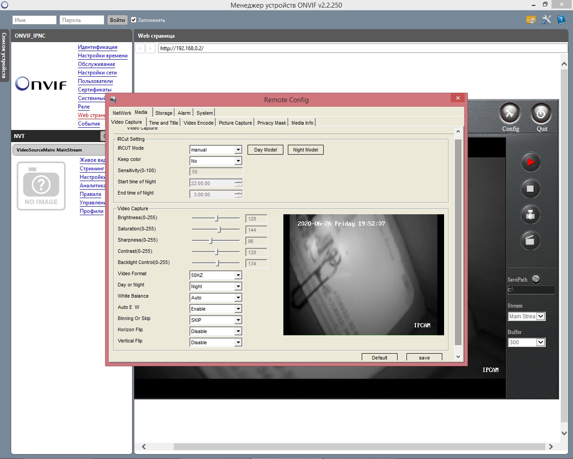Screen dimensions: 573x459
Task: Open the tools icon in top toolbar
Action: (x=546, y=20)
